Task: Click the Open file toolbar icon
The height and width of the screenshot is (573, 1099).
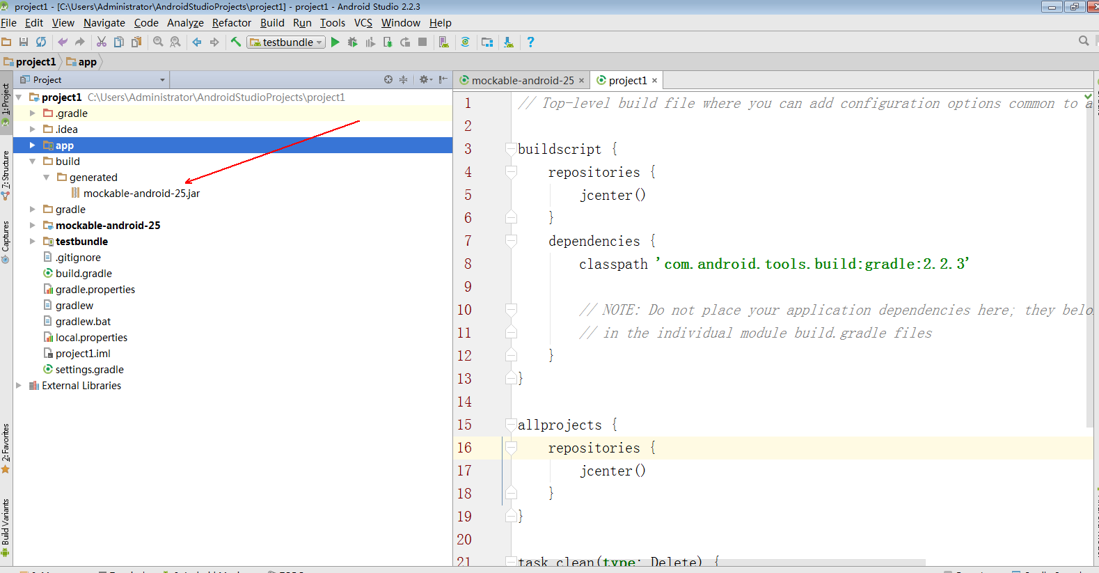Action: coord(6,42)
